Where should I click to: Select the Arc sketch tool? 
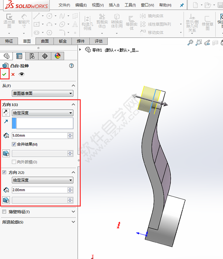49,24
